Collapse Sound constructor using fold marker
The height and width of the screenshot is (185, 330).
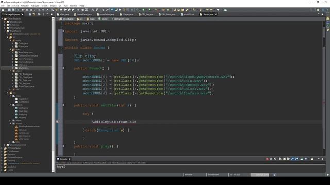tap(63, 68)
